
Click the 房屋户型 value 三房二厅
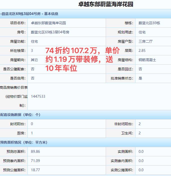tap(145, 41)
